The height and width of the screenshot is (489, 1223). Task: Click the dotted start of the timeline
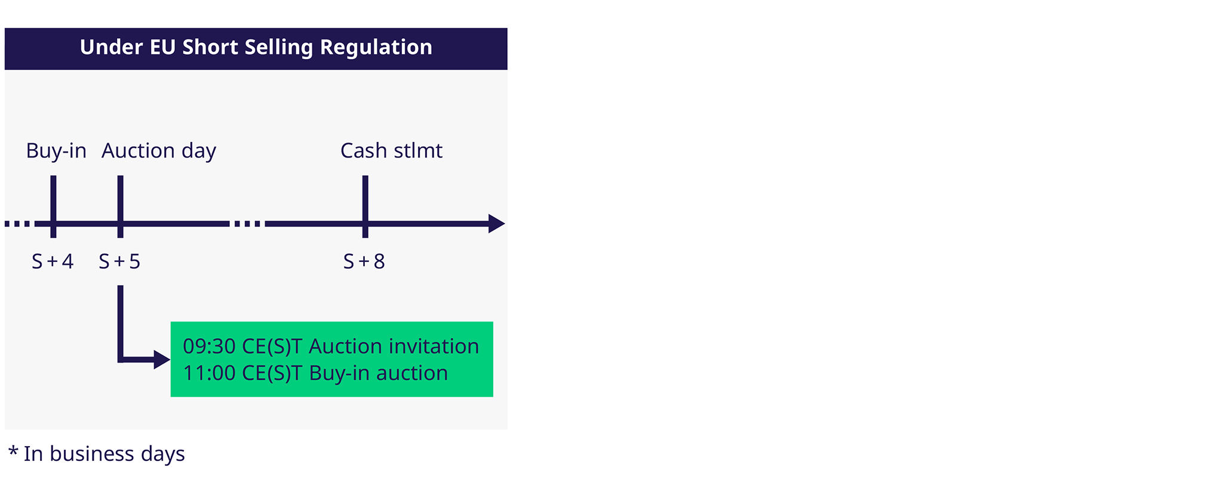click(17, 224)
